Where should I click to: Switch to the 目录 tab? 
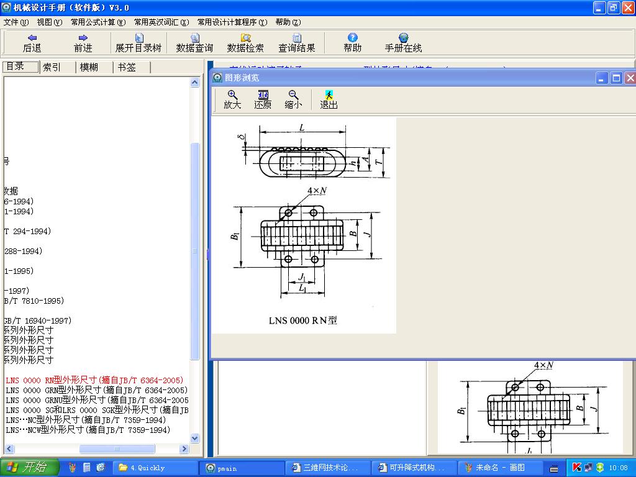point(20,66)
